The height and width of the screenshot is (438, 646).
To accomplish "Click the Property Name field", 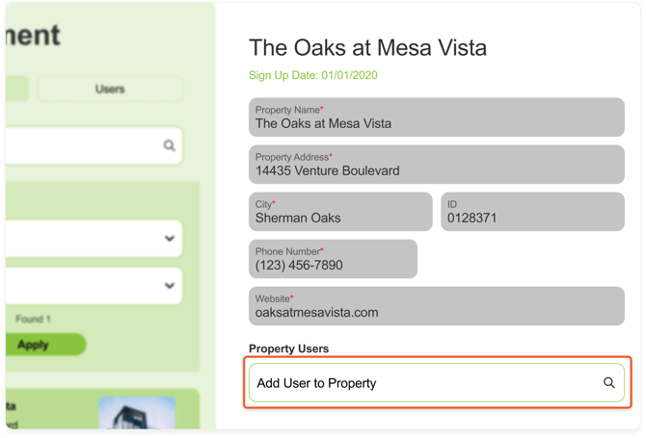I will [x=437, y=117].
